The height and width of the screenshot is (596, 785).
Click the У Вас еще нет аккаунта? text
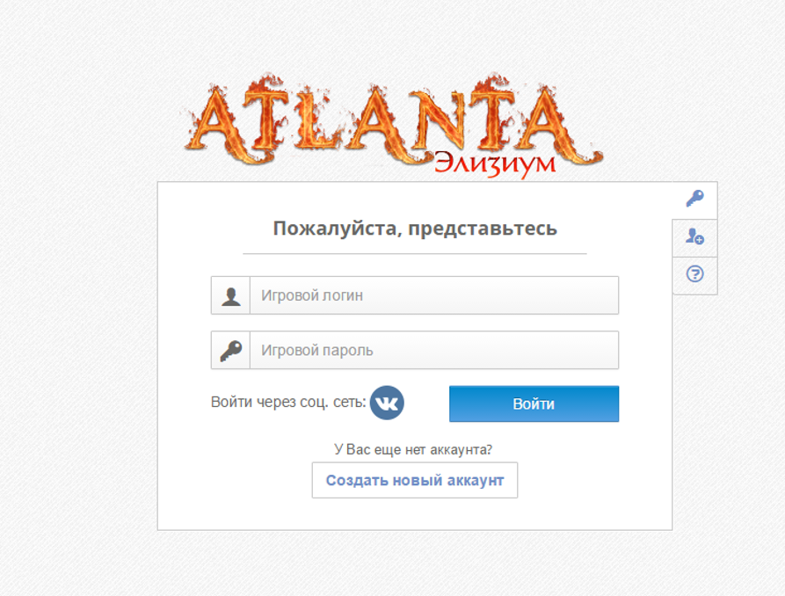pos(413,450)
